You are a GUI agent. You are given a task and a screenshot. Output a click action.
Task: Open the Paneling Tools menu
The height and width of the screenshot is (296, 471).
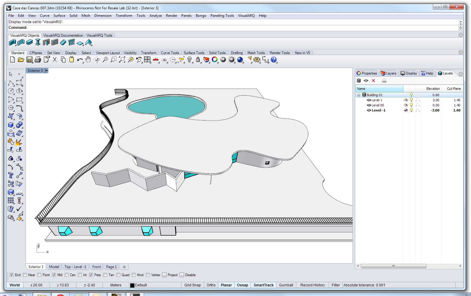click(222, 16)
